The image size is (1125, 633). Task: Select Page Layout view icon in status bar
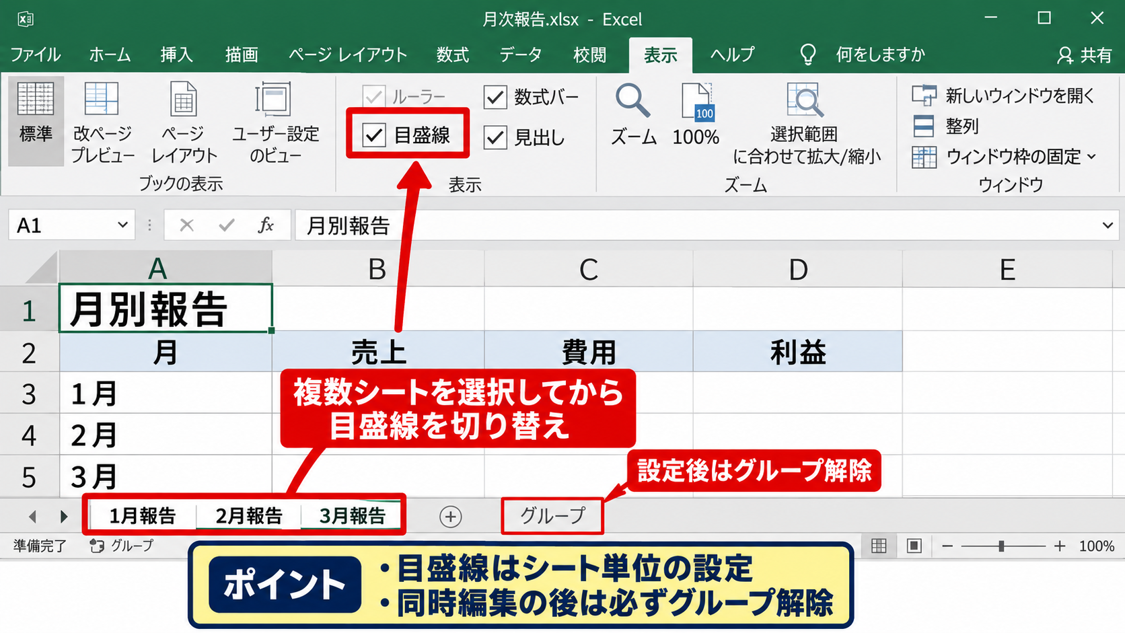coord(914,546)
